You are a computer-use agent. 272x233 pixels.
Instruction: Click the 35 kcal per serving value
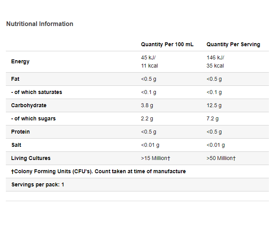coord(215,66)
